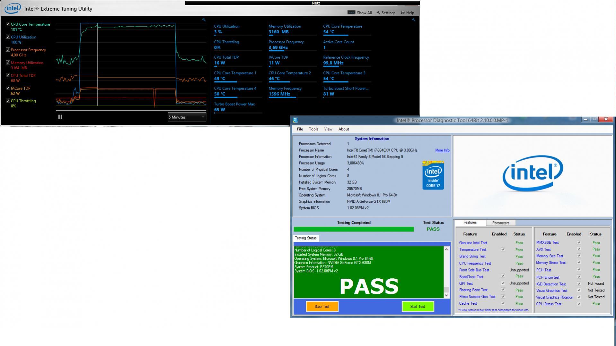Click the white timeline marker in graph
Screen dimensions: 616x346
98,64
